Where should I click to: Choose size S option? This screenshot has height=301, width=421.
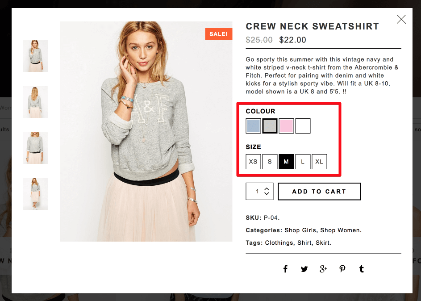pyautogui.click(x=270, y=162)
